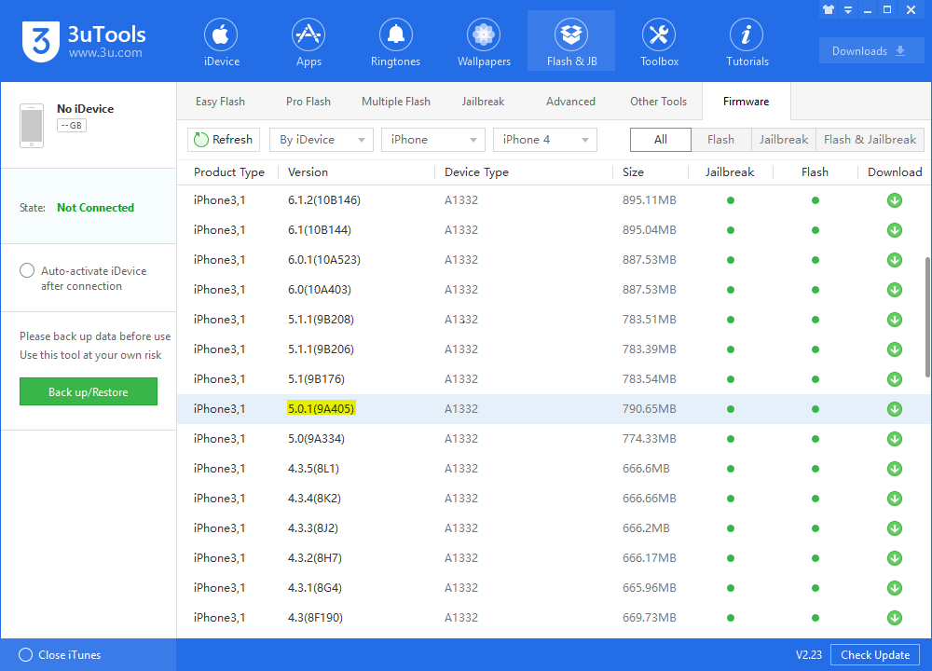The height and width of the screenshot is (671, 932).
Task: Download firmware 4.3(8F190)
Action: 895,618
